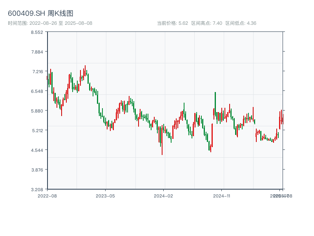Click the 2024-02 x-axis date label

click(x=164, y=195)
